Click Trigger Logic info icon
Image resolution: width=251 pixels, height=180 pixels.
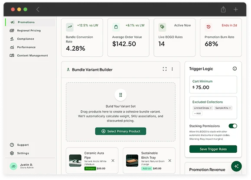[235, 69]
